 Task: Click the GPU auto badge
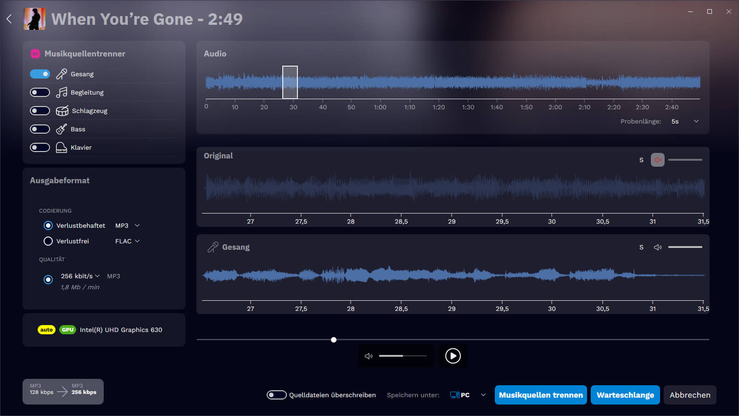[46, 330]
